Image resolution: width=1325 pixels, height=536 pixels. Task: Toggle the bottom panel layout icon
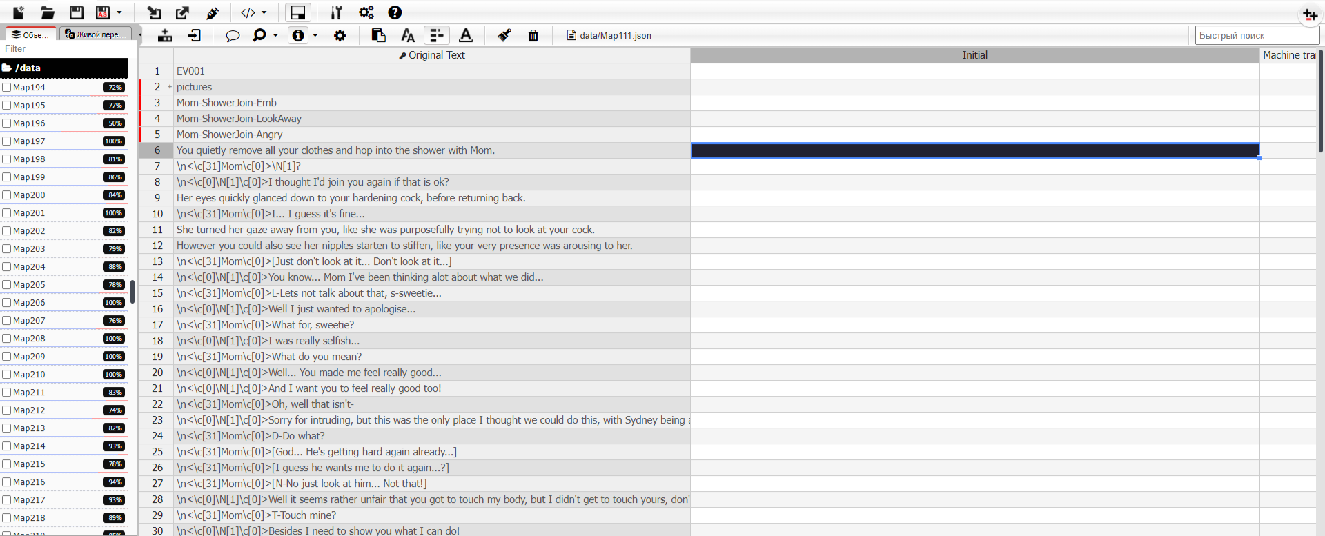[x=298, y=12]
